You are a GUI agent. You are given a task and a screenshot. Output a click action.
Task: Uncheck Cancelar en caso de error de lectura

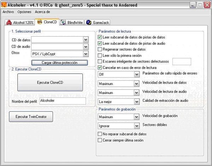pyautogui.click(x=100, y=68)
